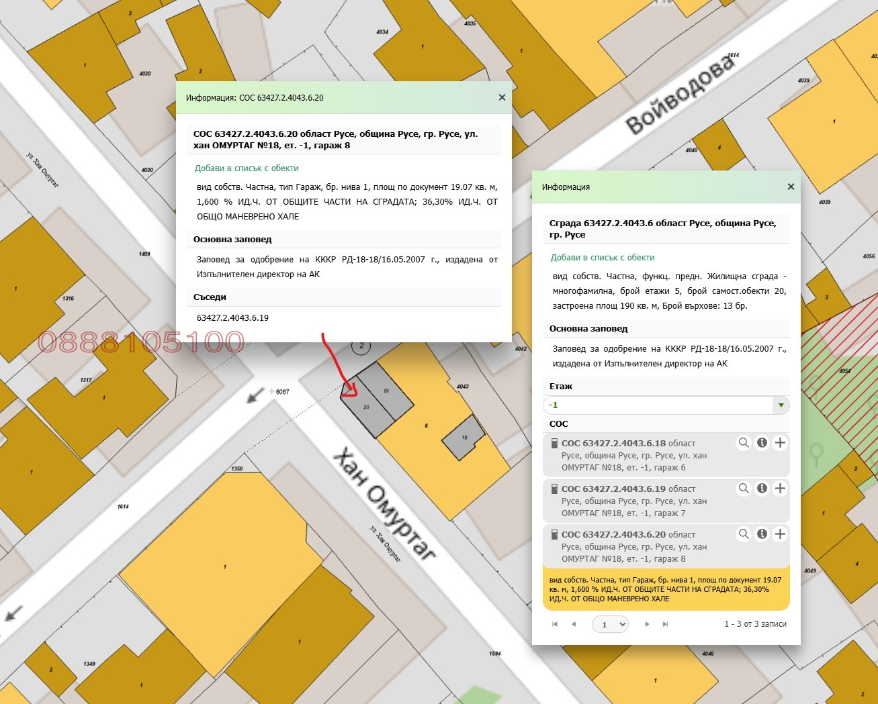Click building title Сграда 63427.2.4043.6
Viewport: 878px width, 704px height.
click(x=662, y=229)
